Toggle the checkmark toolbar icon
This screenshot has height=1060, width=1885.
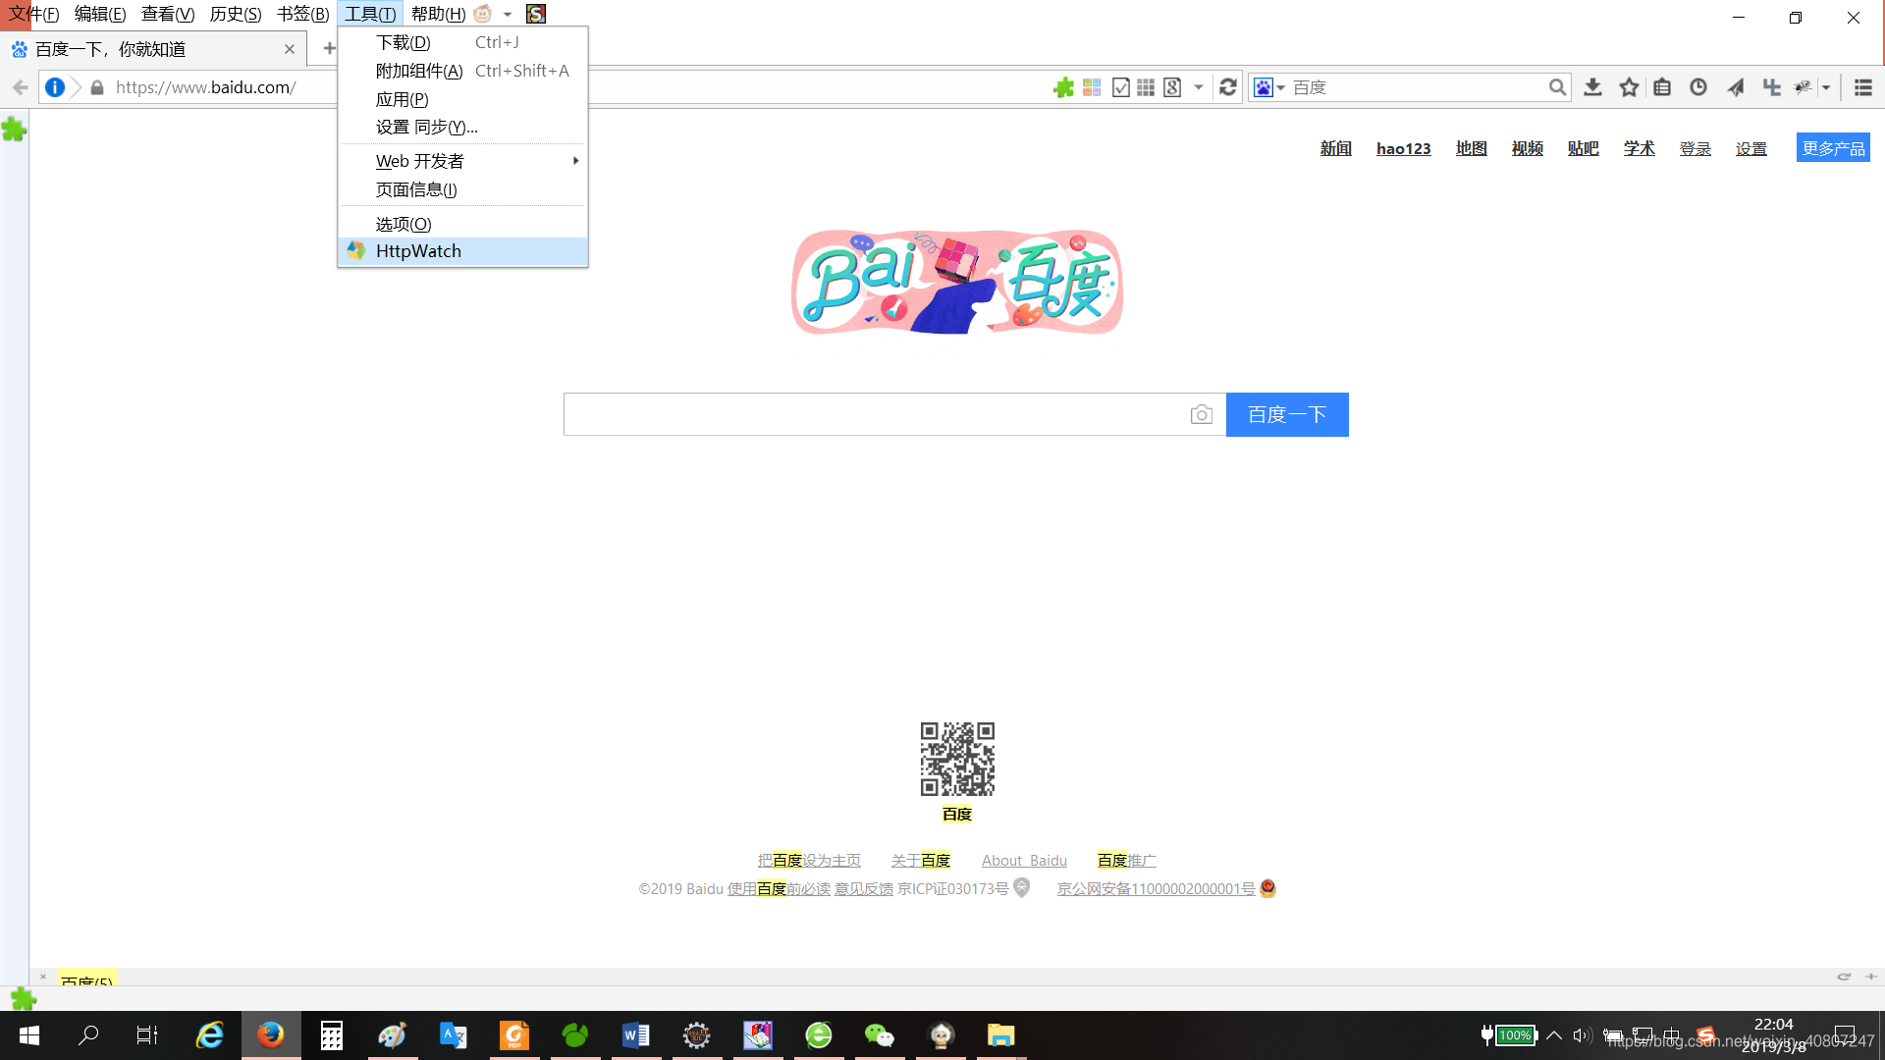(x=1120, y=87)
